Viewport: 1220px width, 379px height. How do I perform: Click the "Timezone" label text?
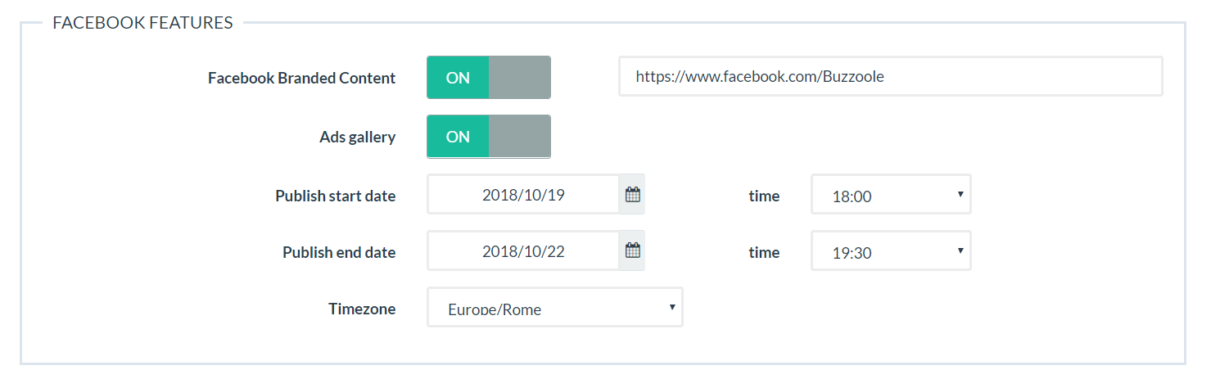[x=362, y=309]
